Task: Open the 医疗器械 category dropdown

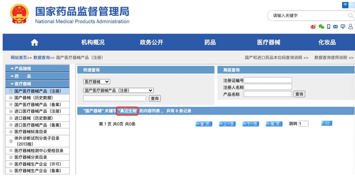Action: [x=97, y=82]
